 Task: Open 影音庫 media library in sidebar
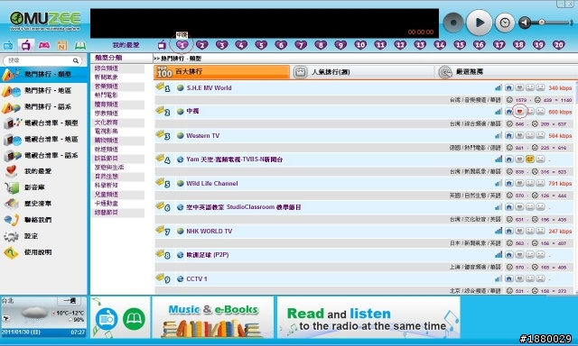(43, 187)
